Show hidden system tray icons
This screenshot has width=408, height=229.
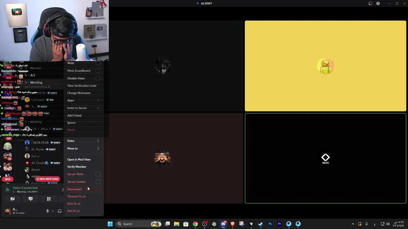(353, 224)
